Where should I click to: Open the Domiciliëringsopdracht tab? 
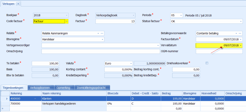click(x=92, y=88)
